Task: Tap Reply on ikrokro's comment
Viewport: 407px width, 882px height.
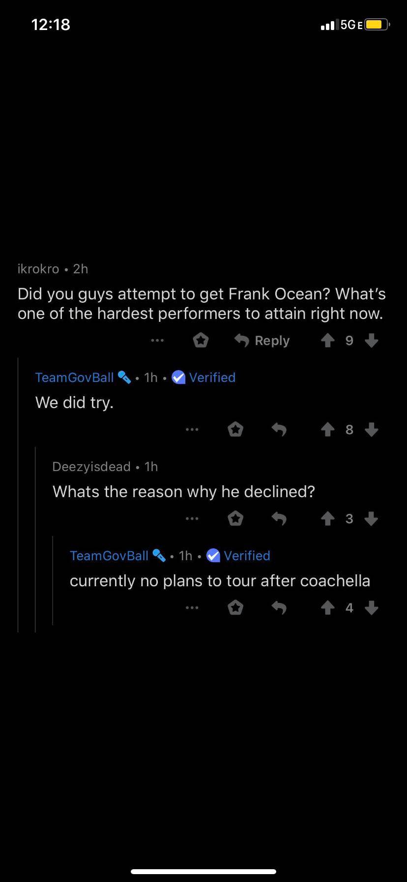Action: [x=271, y=340]
